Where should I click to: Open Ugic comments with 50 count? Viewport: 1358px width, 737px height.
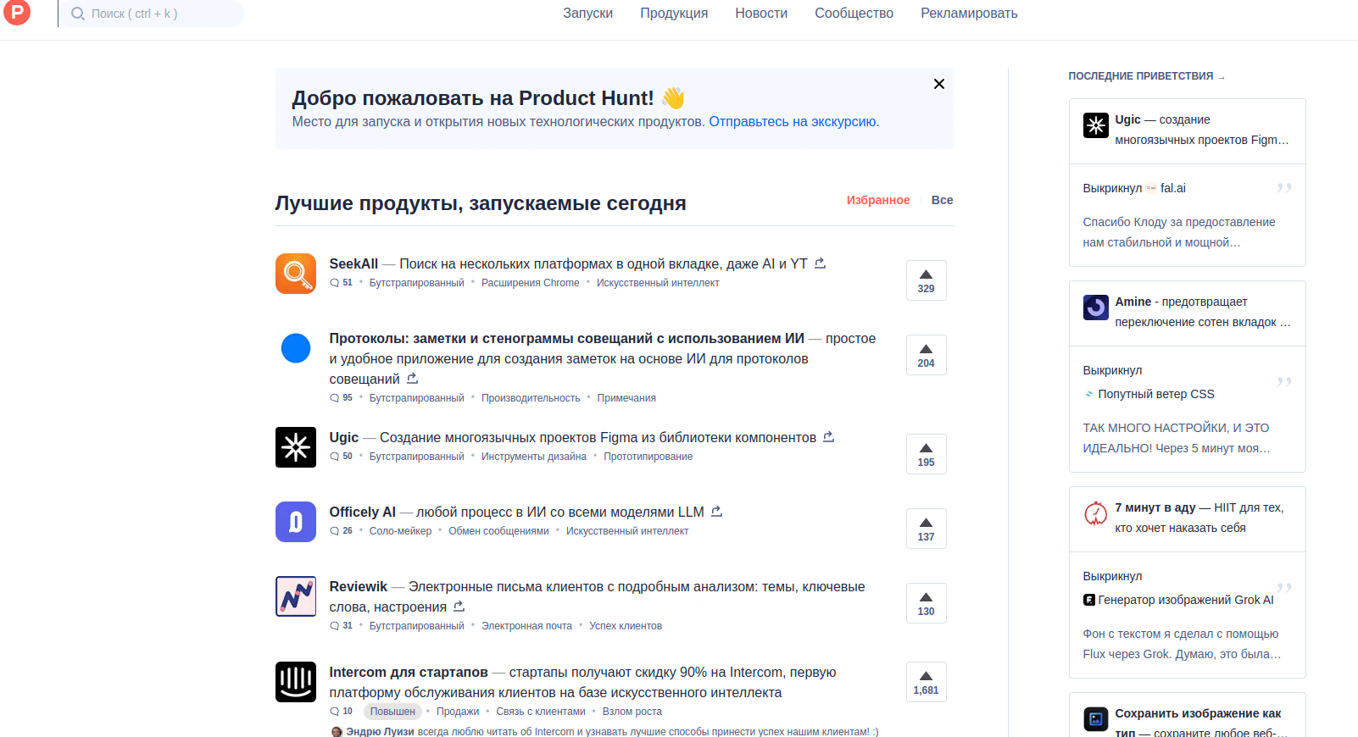tap(341, 457)
